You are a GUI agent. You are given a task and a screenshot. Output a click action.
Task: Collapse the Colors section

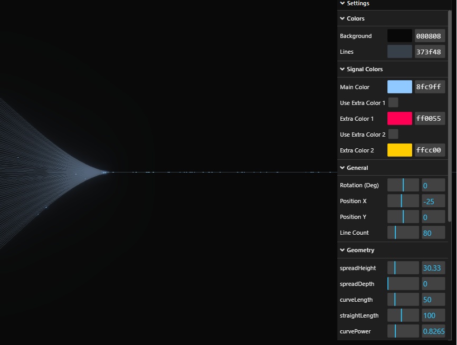(x=355, y=18)
